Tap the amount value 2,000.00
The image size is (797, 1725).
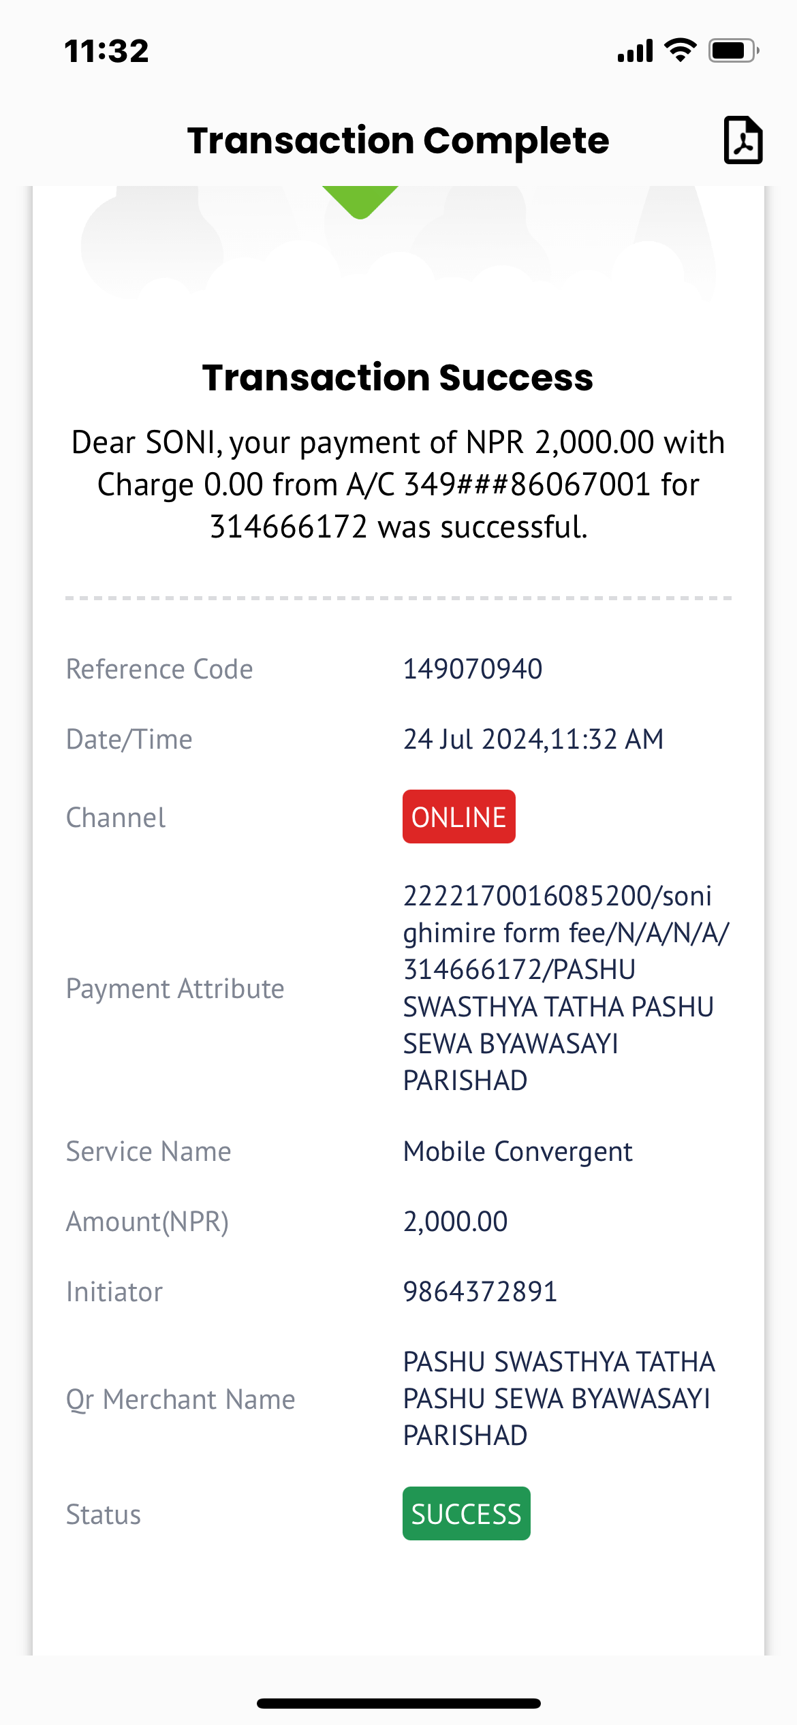click(x=455, y=1222)
